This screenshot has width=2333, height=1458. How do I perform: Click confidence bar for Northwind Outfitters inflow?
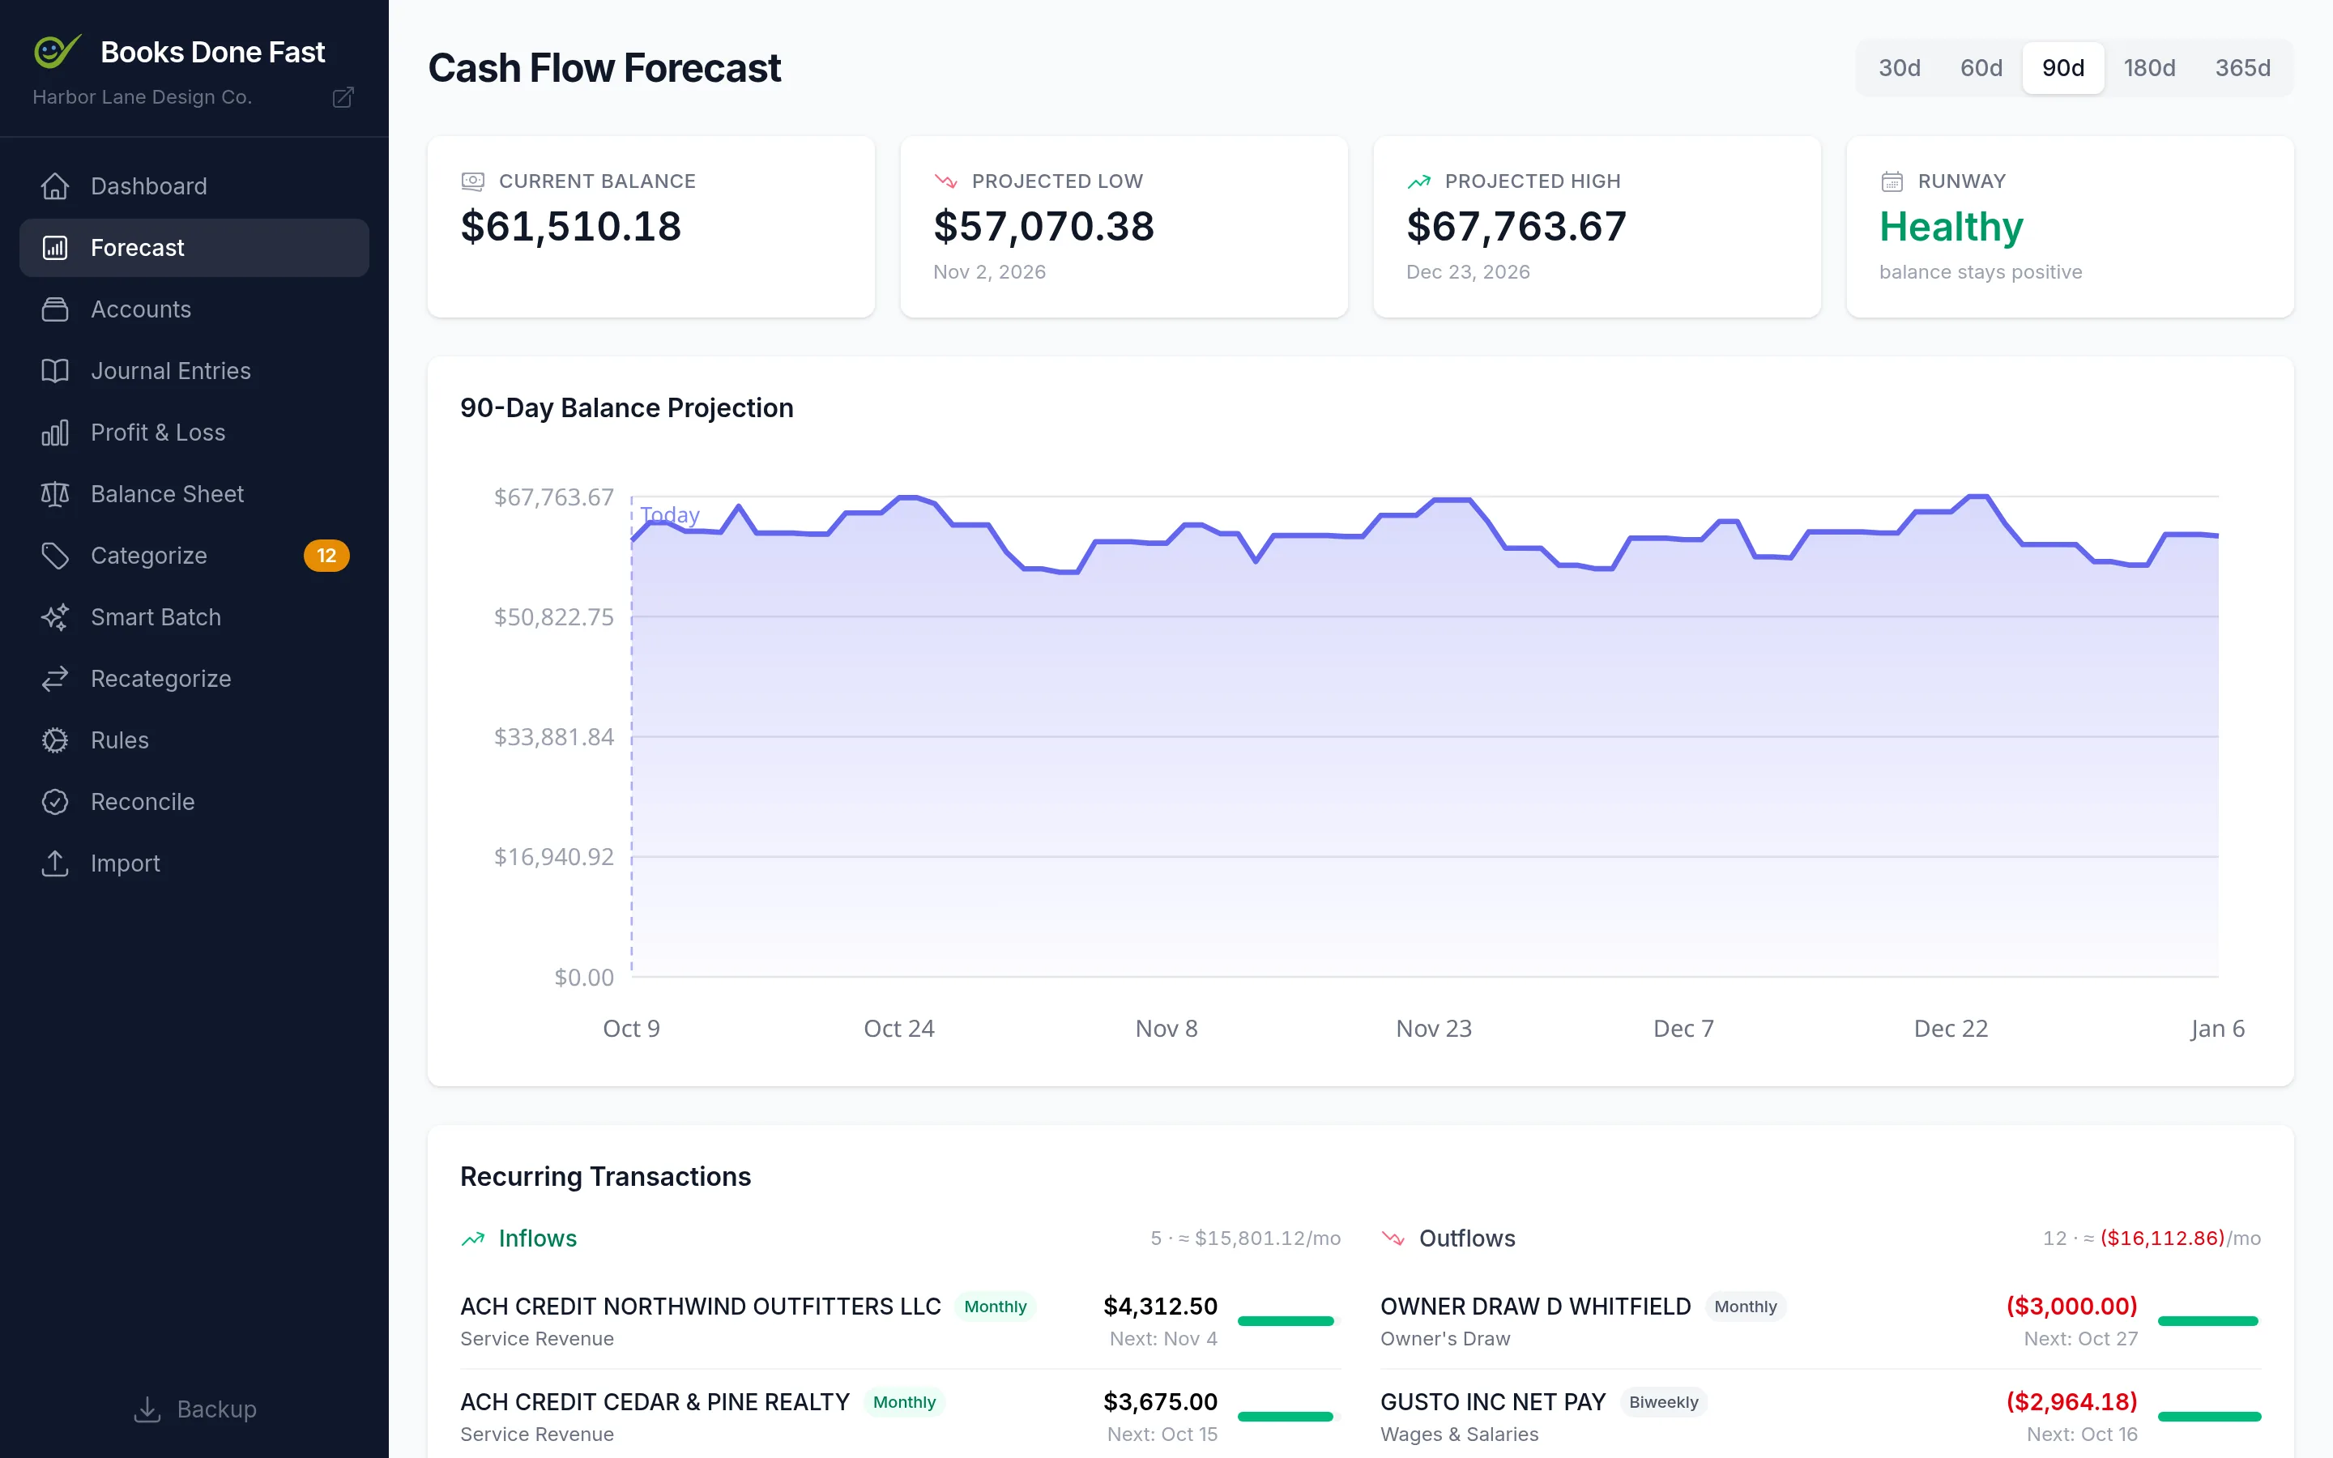[x=1288, y=1321]
